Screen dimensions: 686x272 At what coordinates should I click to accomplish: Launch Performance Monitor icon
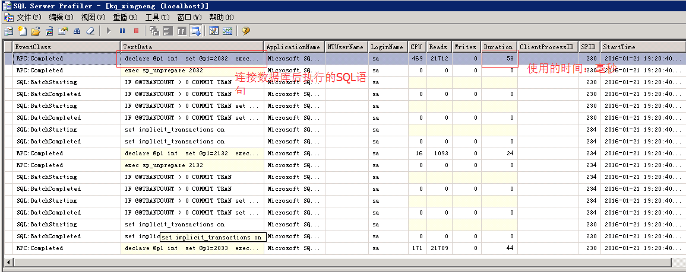coord(227,31)
